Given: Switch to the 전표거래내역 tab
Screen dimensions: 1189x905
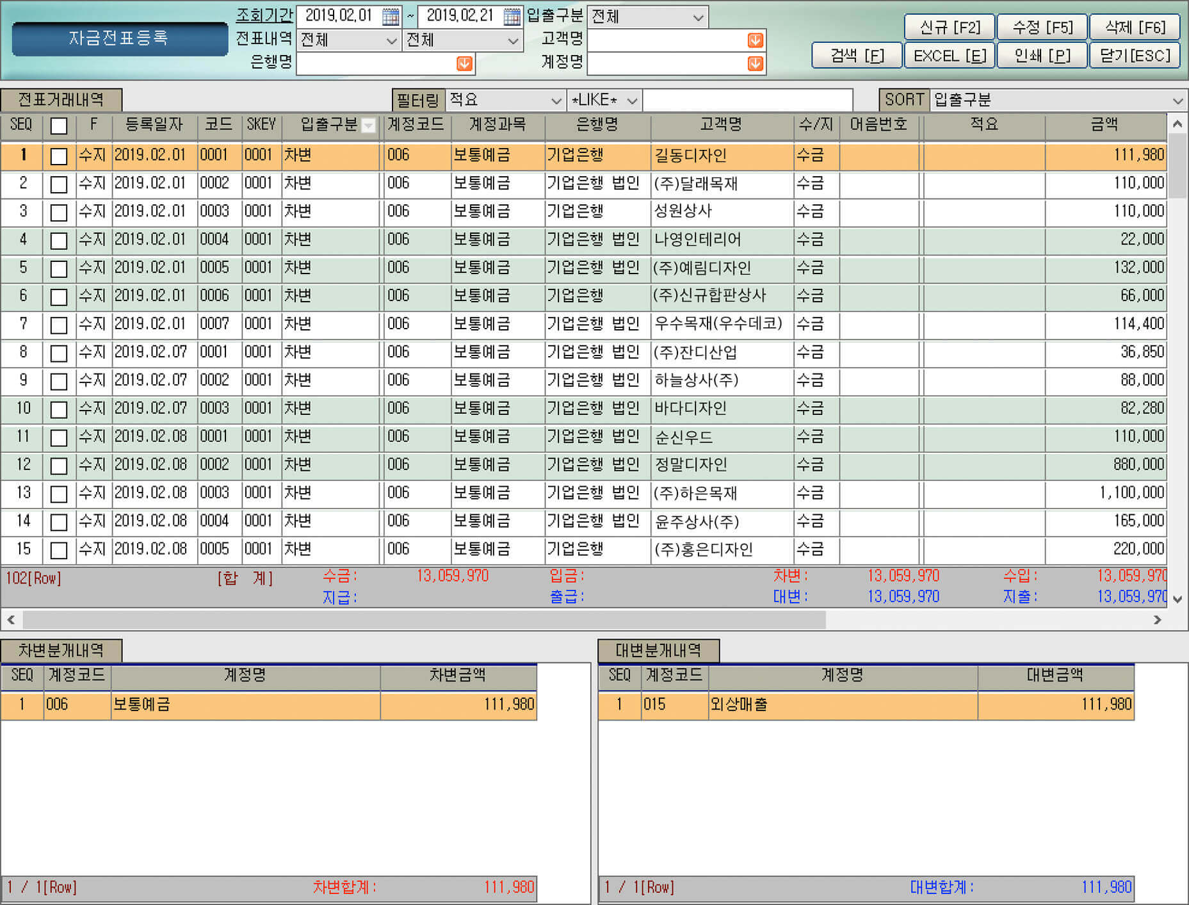Looking at the screenshot, I should pos(61,99).
